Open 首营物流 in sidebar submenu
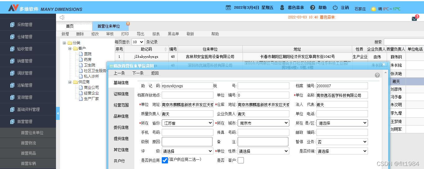Viewport: 424px width, 169px height. pyautogui.click(x=28, y=143)
